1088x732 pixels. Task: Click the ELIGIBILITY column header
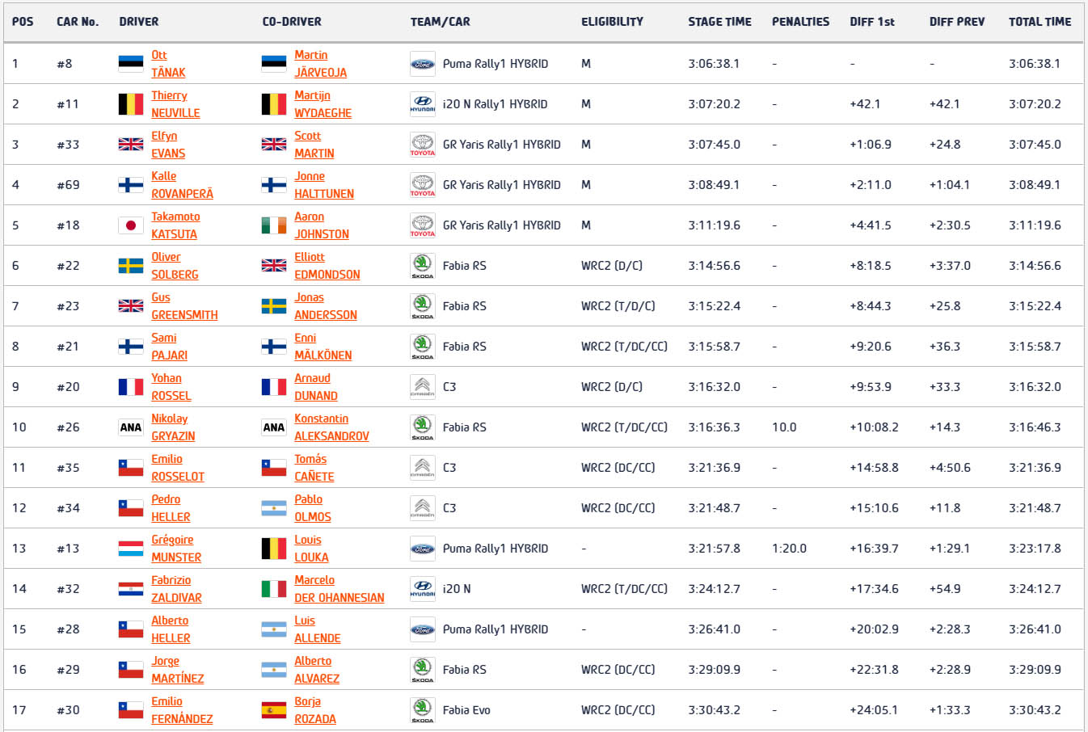coord(612,22)
